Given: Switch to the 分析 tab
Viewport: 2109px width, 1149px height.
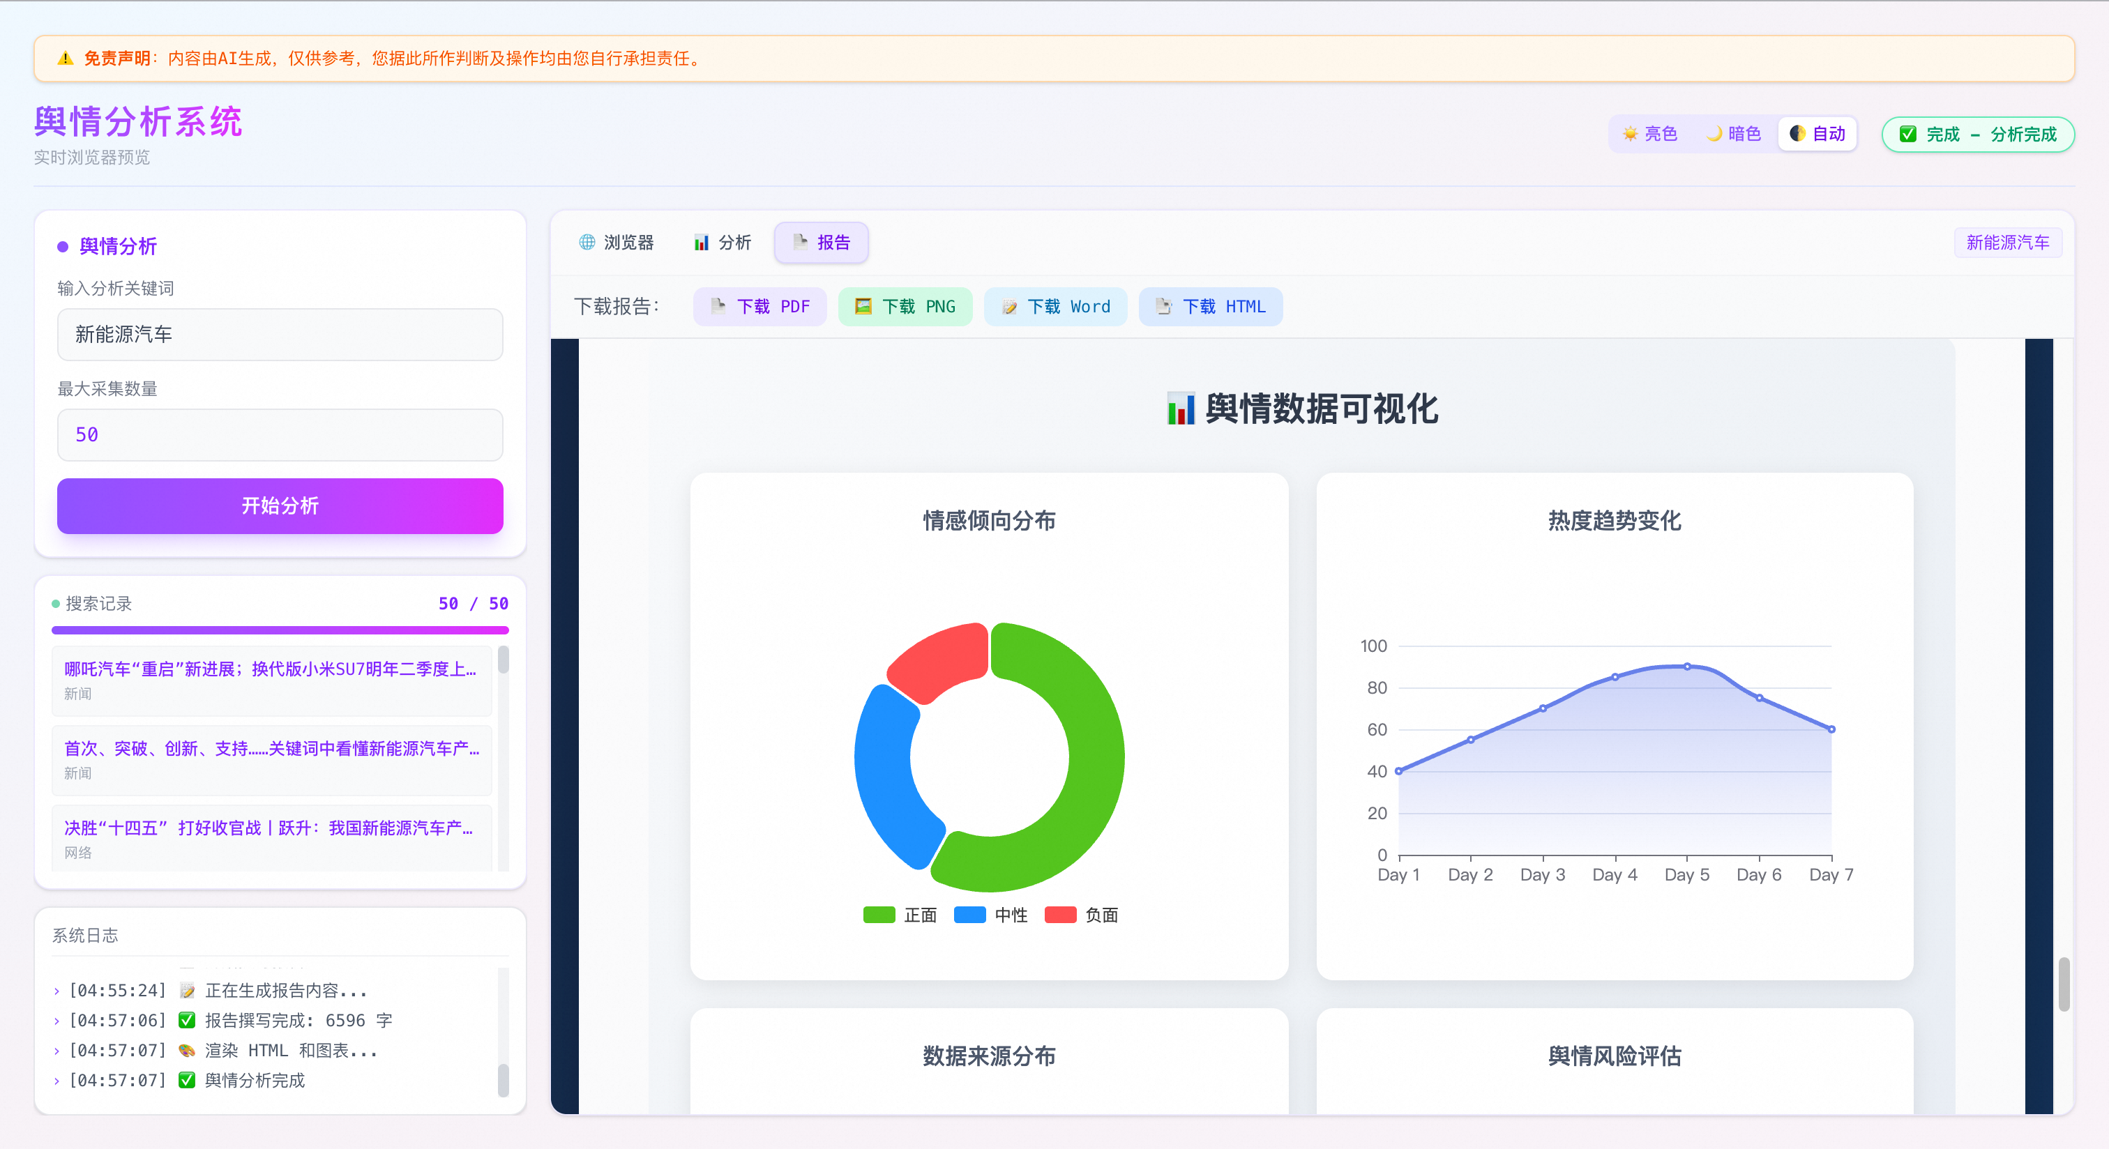Looking at the screenshot, I should coord(722,243).
